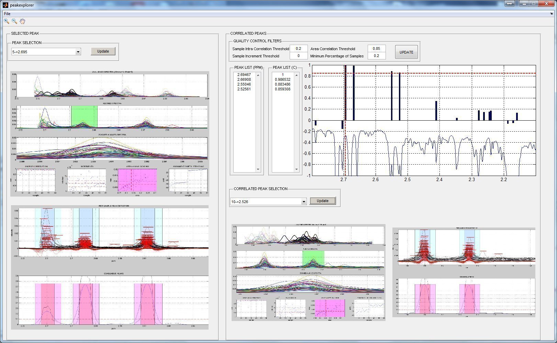Viewport: 557px width, 343px height.
Task: Expand the Correlated Peak Selection dropdown
Action: pos(303,202)
